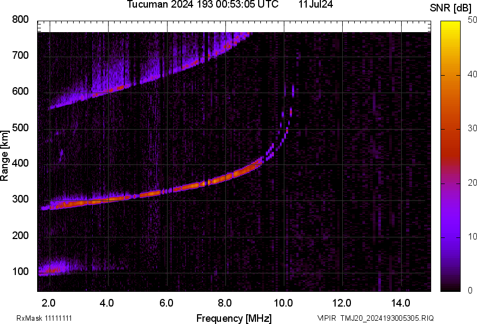Click the colorbar tick value 0
Viewport: 477px width, 324px height.
click(x=470, y=291)
